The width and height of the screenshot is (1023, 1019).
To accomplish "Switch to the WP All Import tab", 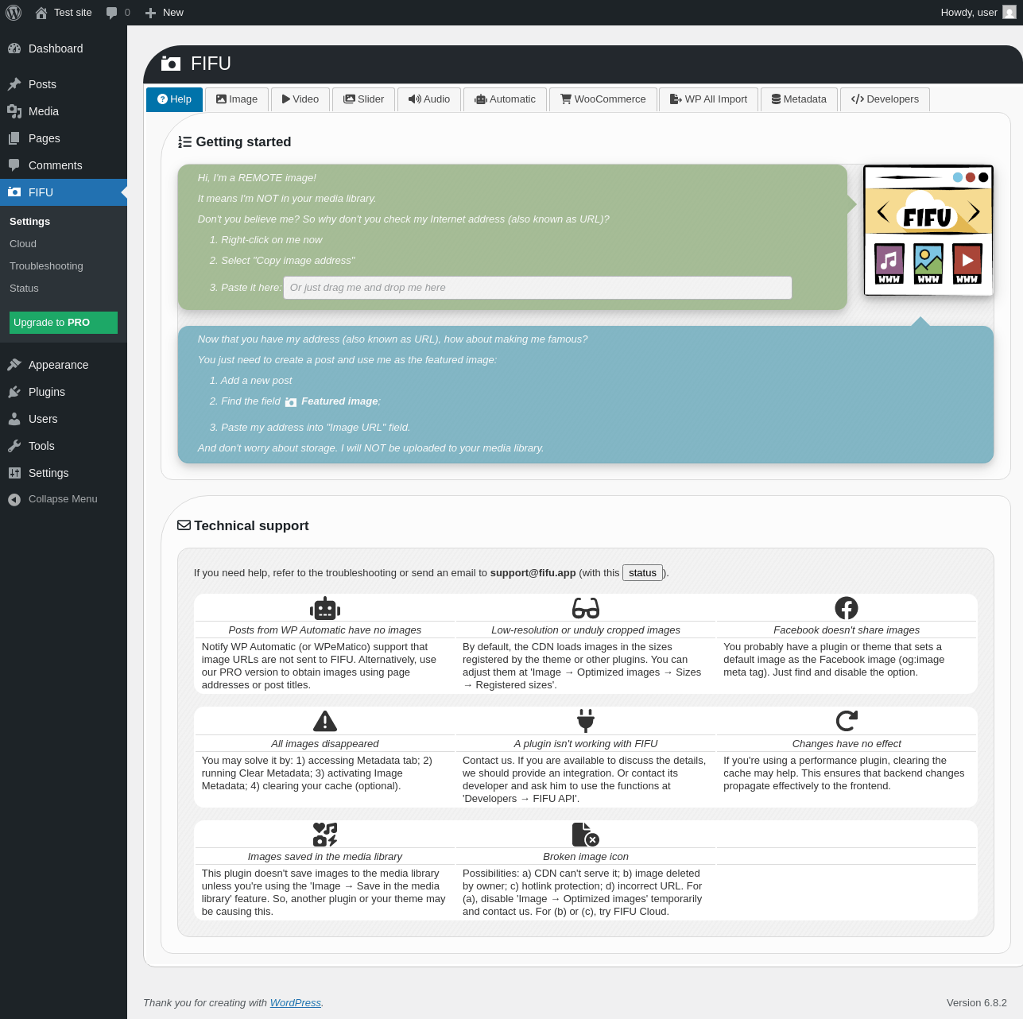I will (x=709, y=99).
